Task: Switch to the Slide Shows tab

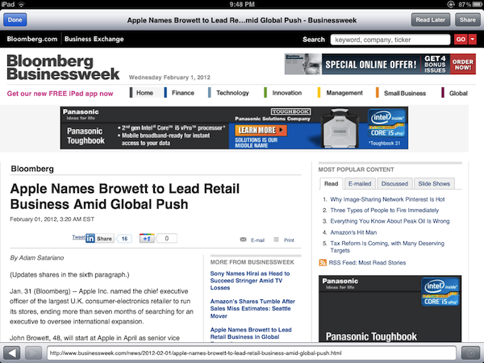Action: click(434, 184)
